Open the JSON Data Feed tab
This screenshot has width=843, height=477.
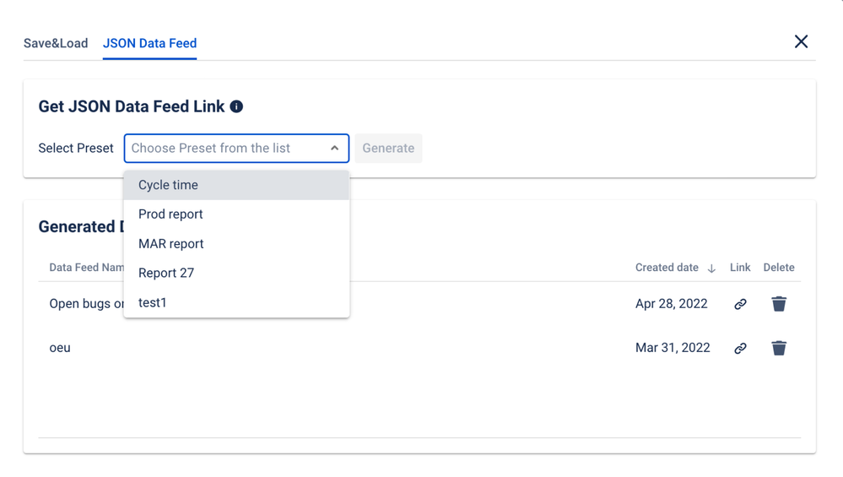(149, 43)
